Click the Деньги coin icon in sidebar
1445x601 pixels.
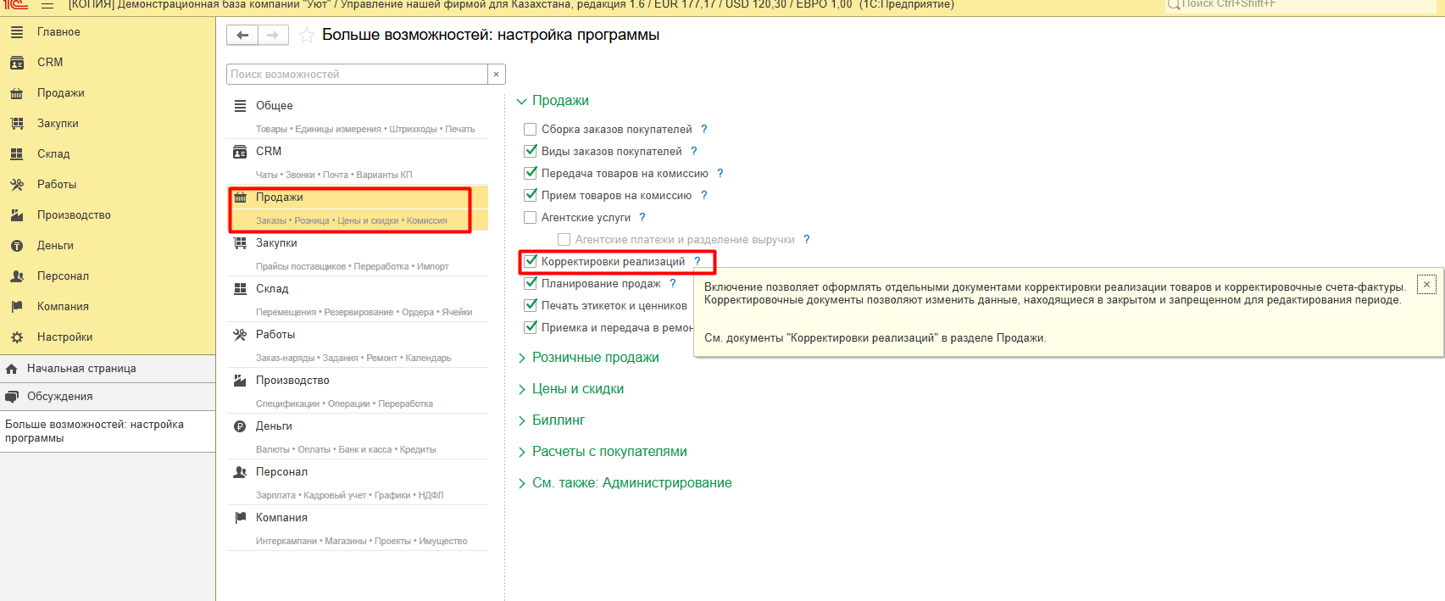coord(16,246)
